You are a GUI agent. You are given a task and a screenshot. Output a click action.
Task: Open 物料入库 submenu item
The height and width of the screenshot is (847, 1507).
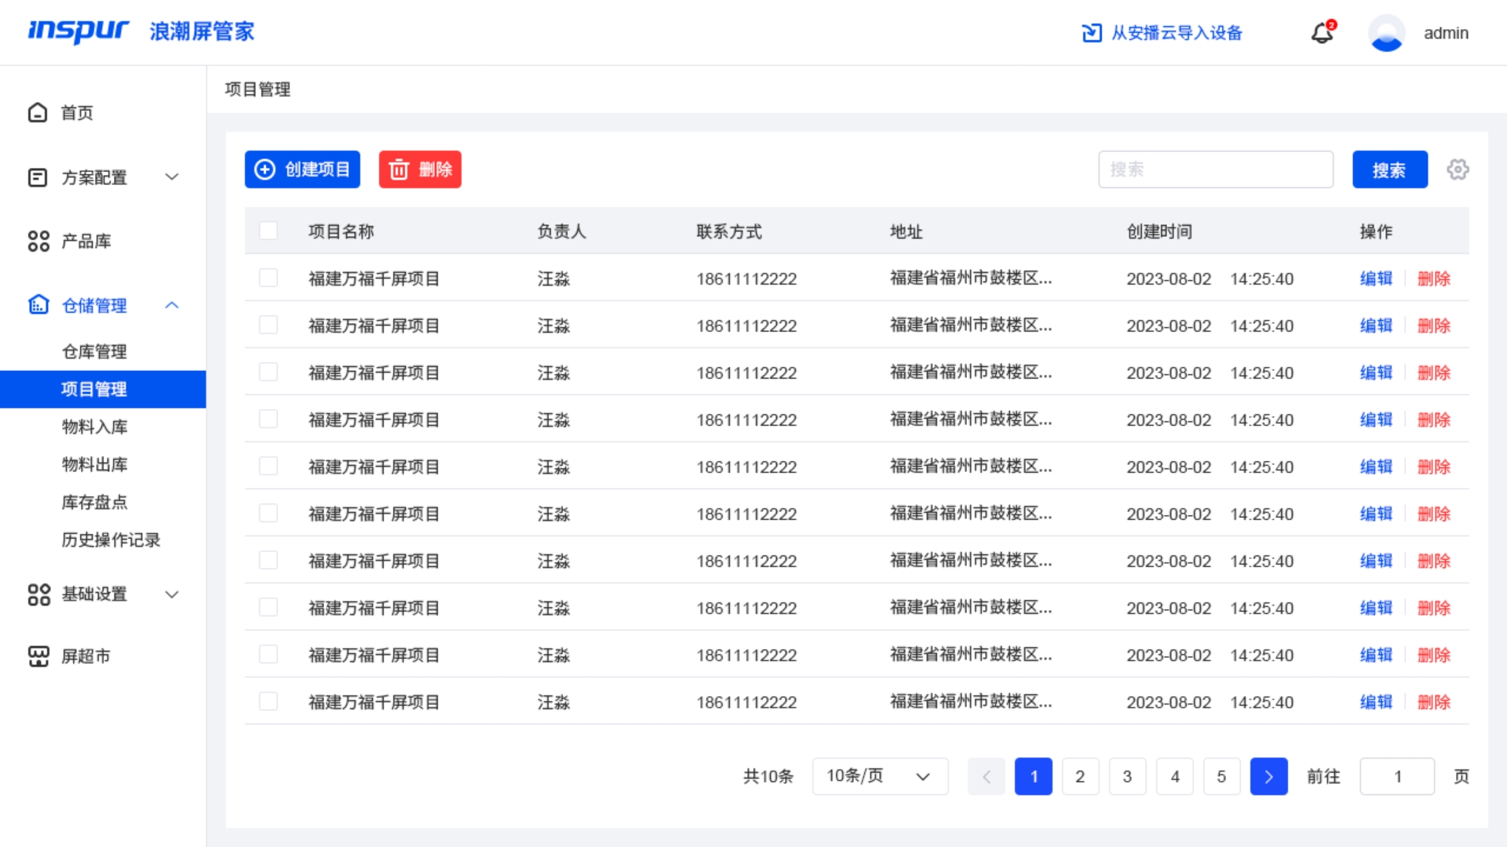coord(103,427)
